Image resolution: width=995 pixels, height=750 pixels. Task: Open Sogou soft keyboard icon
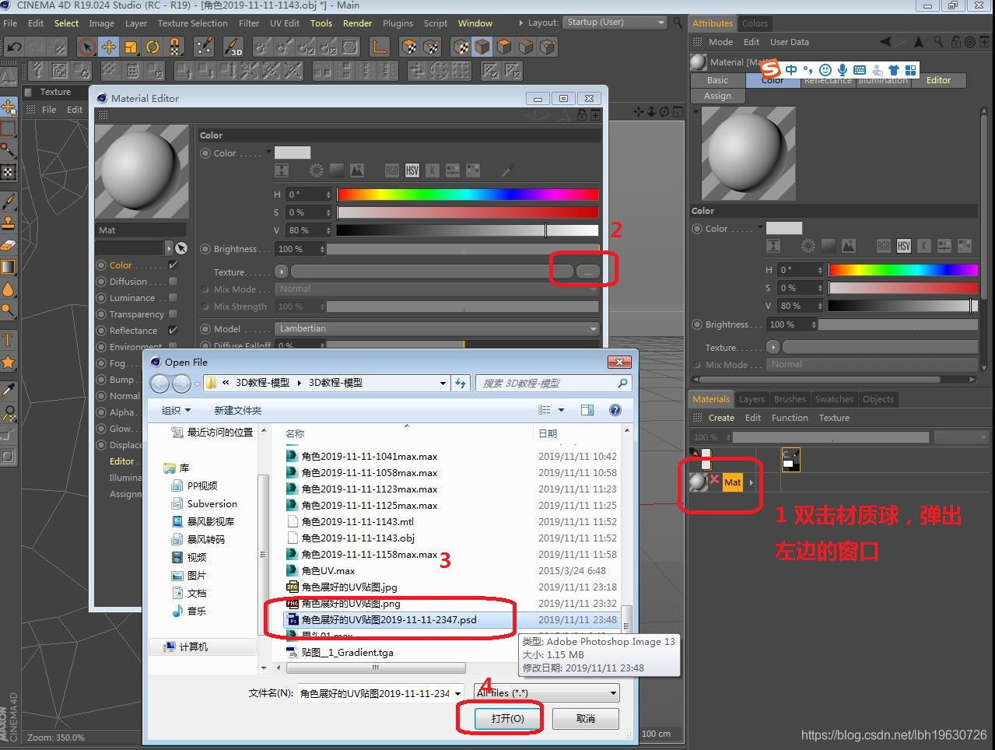860,70
